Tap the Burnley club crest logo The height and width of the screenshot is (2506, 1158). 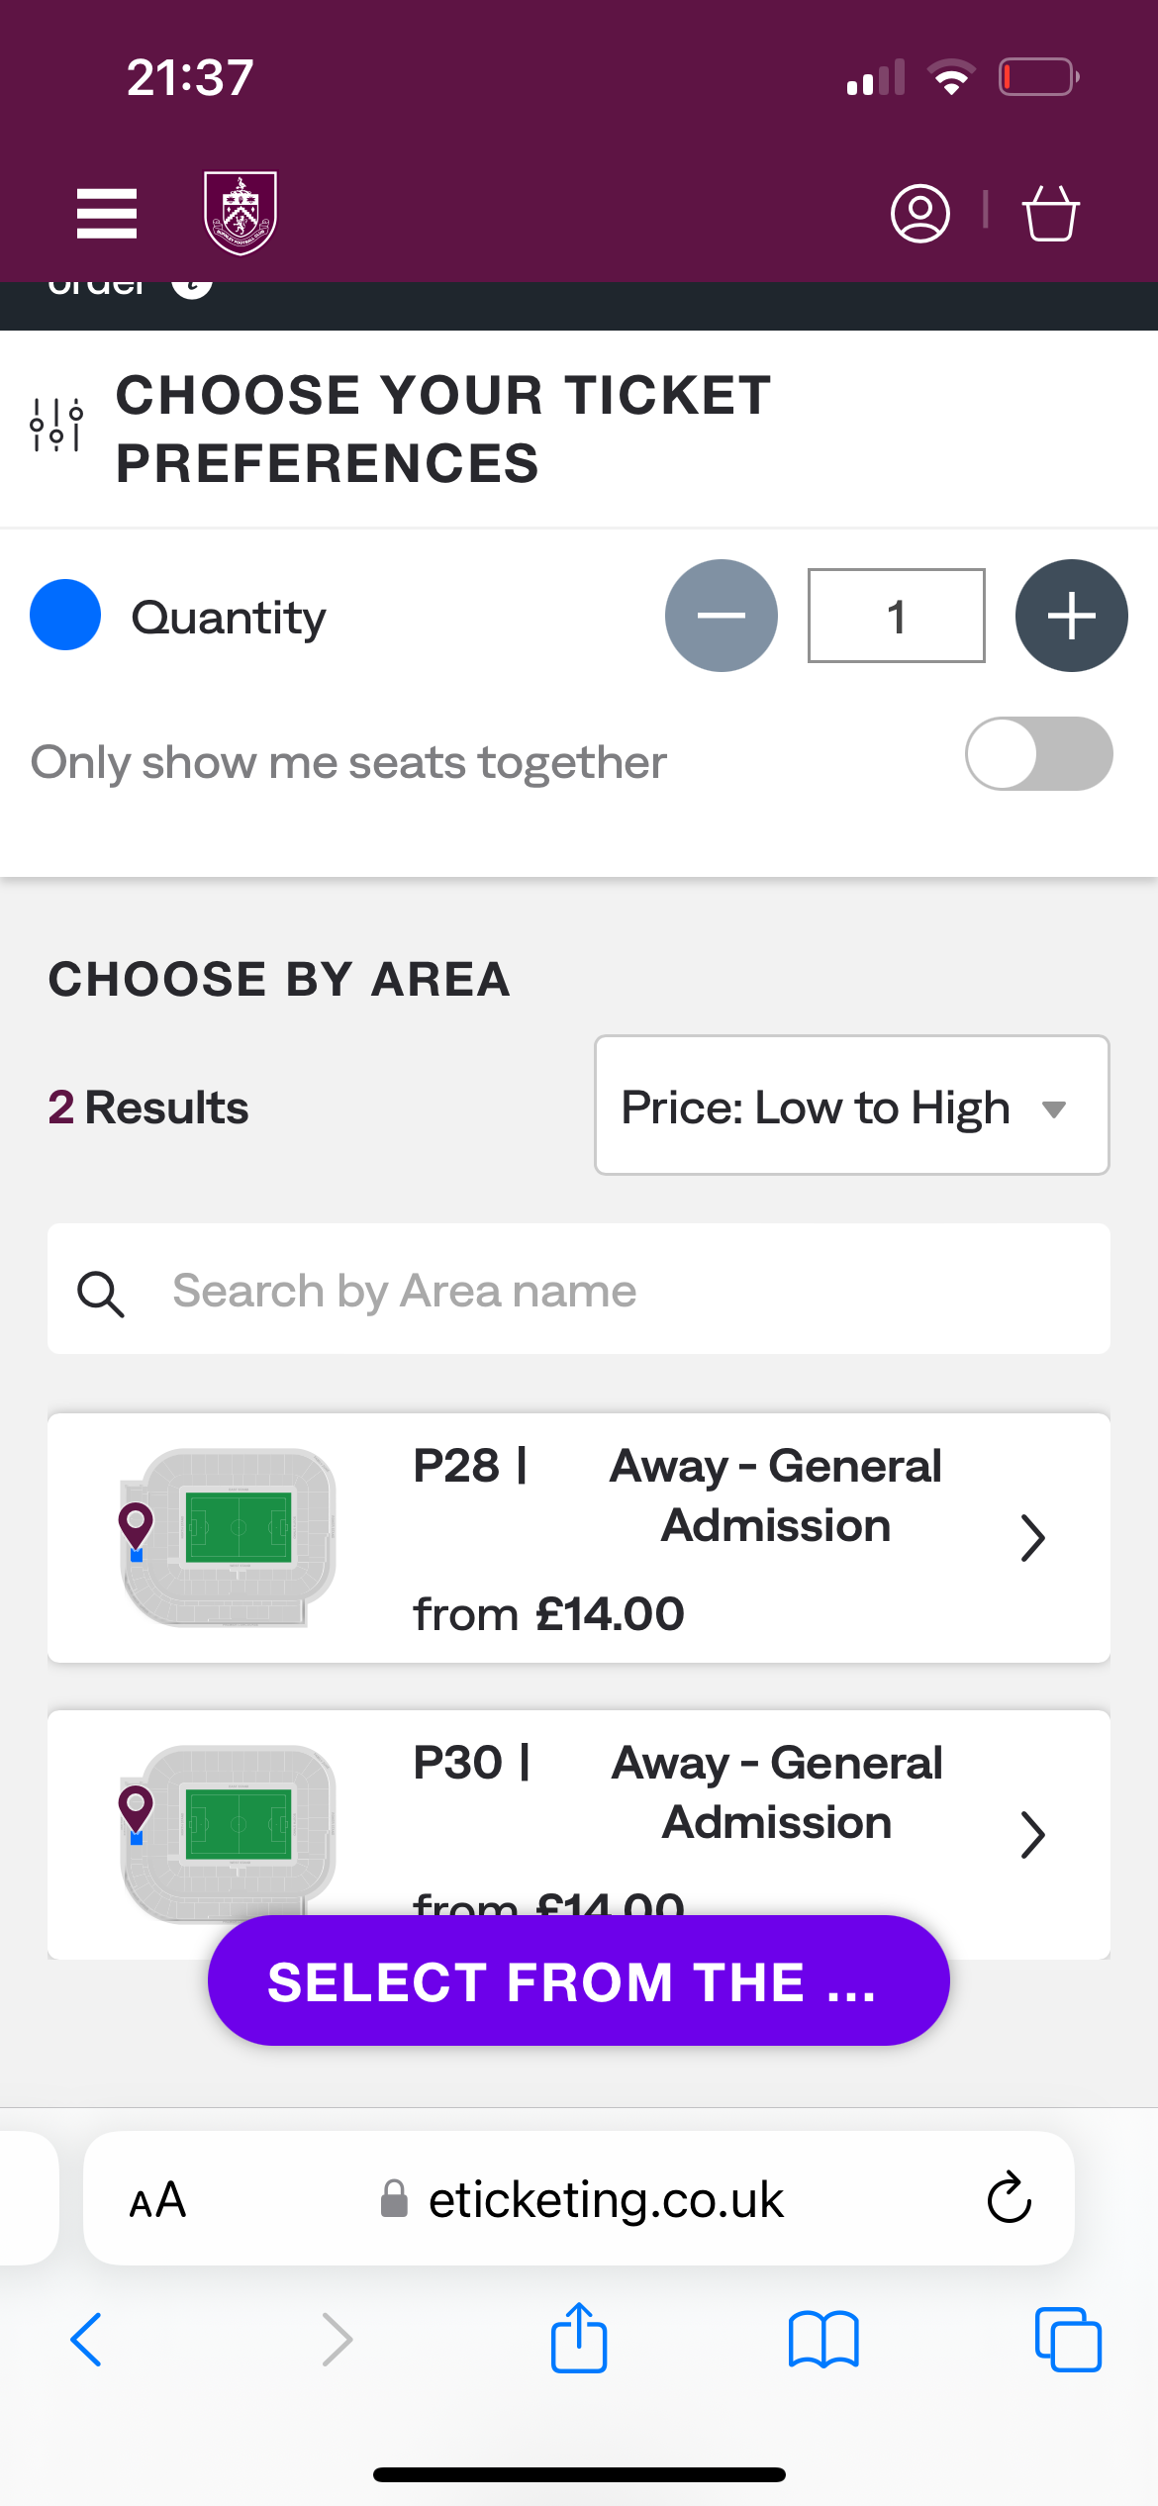241,213
